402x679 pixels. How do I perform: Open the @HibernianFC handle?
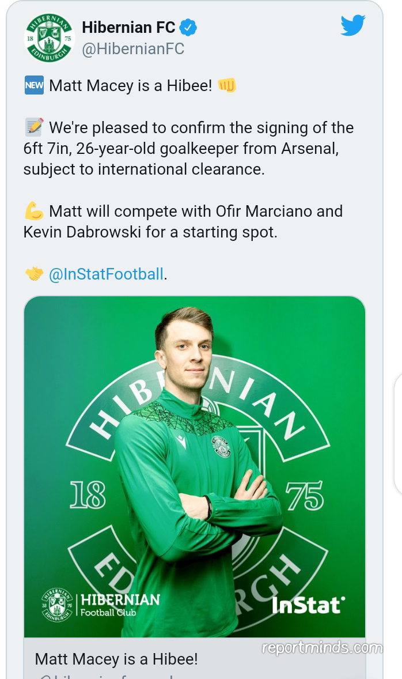coord(133,50)
